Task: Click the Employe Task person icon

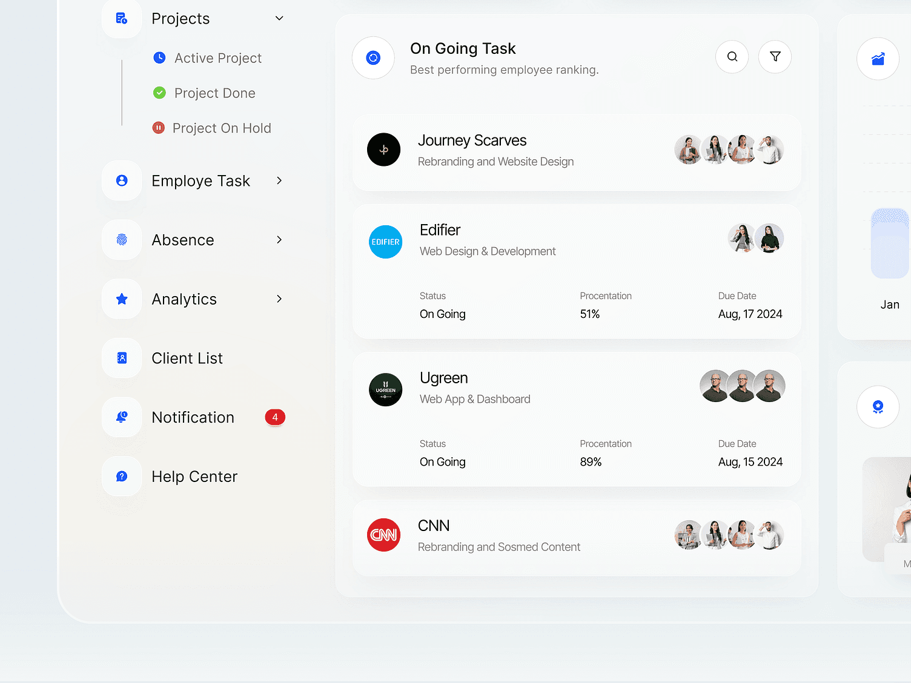Action: 122,180
